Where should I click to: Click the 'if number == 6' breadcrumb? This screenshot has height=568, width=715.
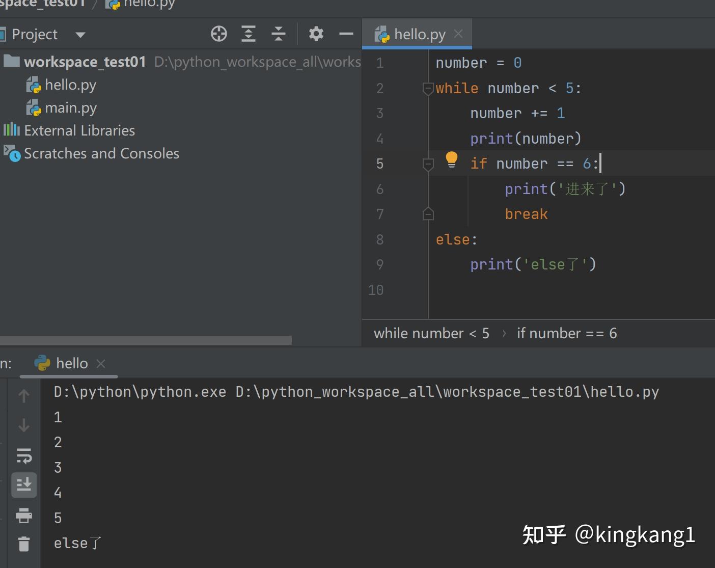pos(566,333)
